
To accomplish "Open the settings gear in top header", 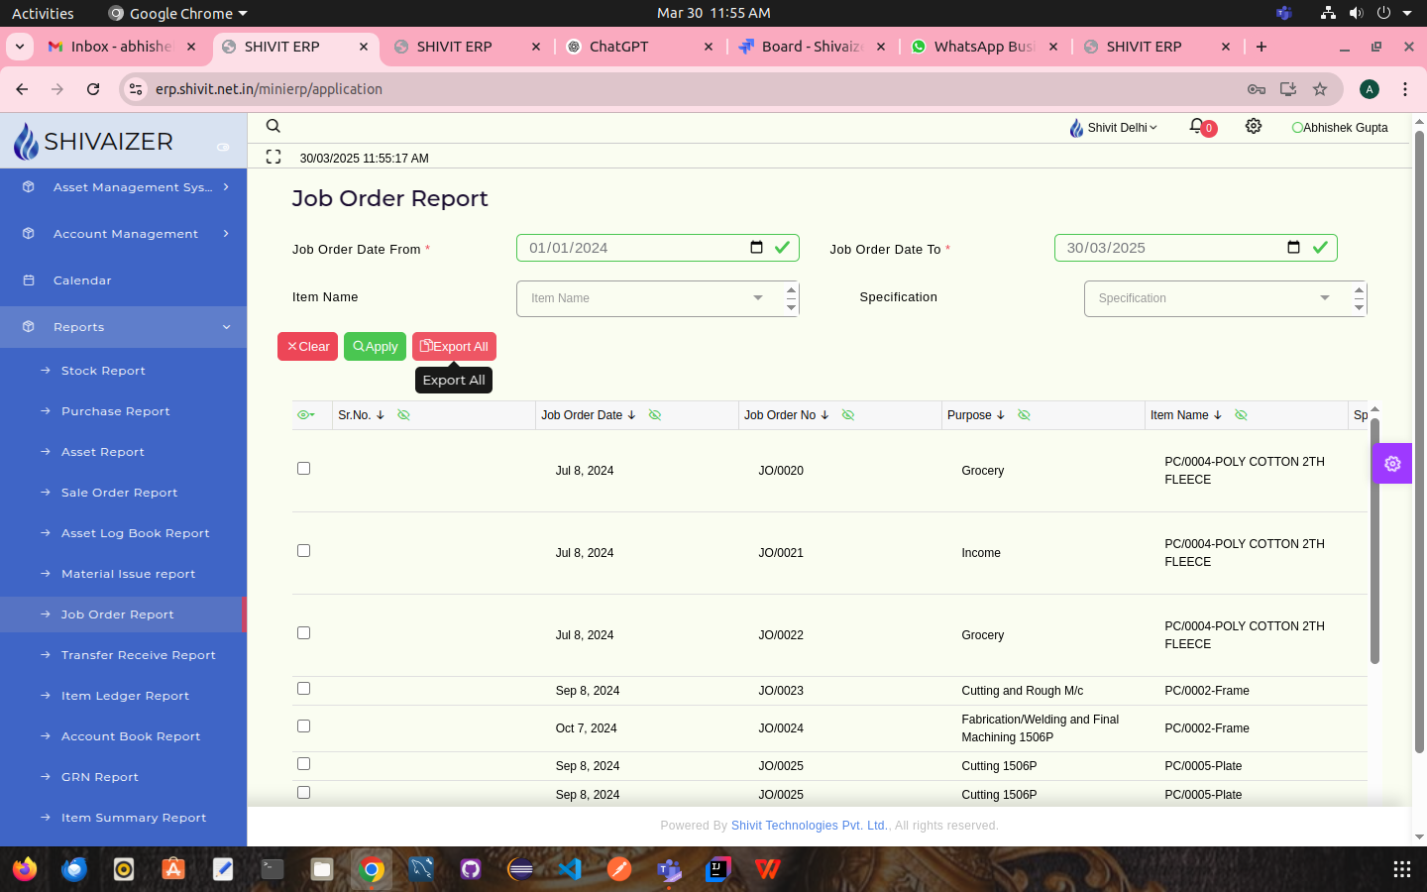I will 1254,126.
